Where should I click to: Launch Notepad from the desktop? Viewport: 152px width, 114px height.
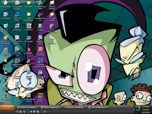coord(40,27)
